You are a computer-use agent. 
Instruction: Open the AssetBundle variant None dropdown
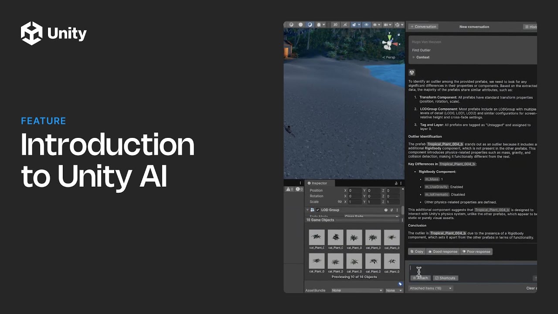(x=394, y=290)
